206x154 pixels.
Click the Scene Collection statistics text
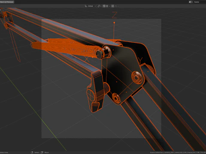[x=178, y=152]
